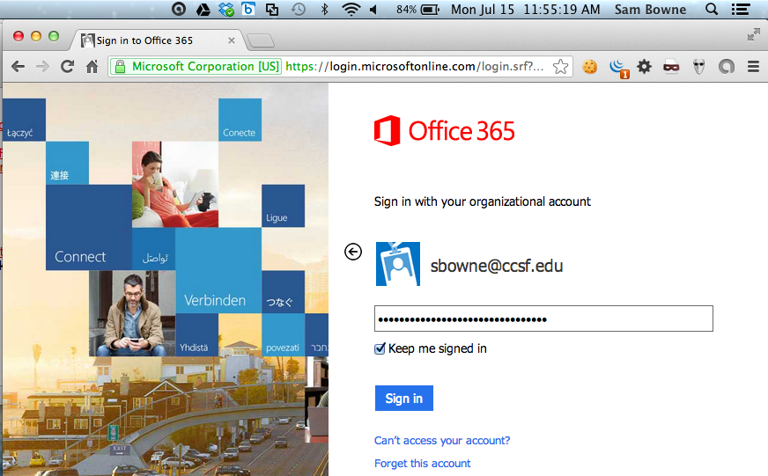768x476 pixels.
Task: Show the Microsoft Corporation certificate lock info
Action: coord(196,67)
